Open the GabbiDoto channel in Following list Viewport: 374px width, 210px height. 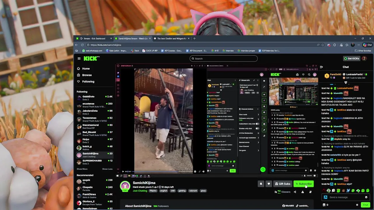95,98
